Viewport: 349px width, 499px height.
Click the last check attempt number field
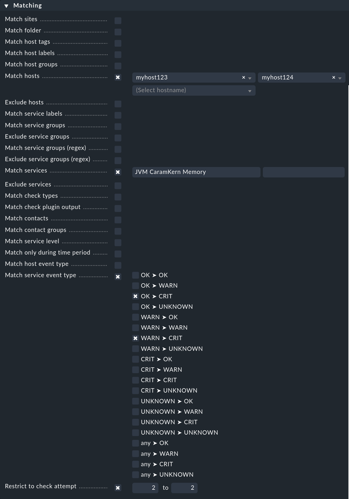184,488
